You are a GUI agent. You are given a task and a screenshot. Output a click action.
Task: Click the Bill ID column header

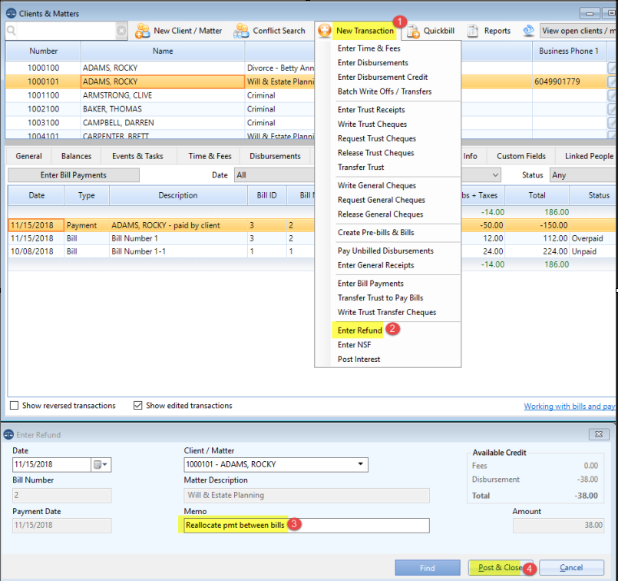tap(267, 195)
